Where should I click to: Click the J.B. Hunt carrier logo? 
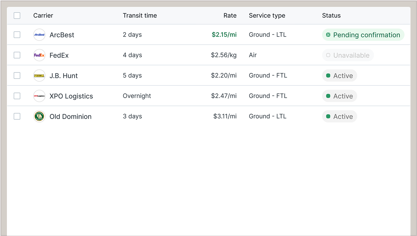click(x=40, y=76)
